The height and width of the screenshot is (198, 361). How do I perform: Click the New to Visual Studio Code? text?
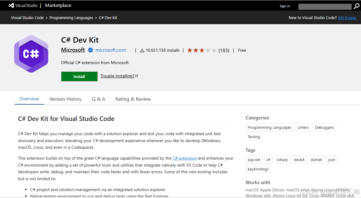[313, 18]
